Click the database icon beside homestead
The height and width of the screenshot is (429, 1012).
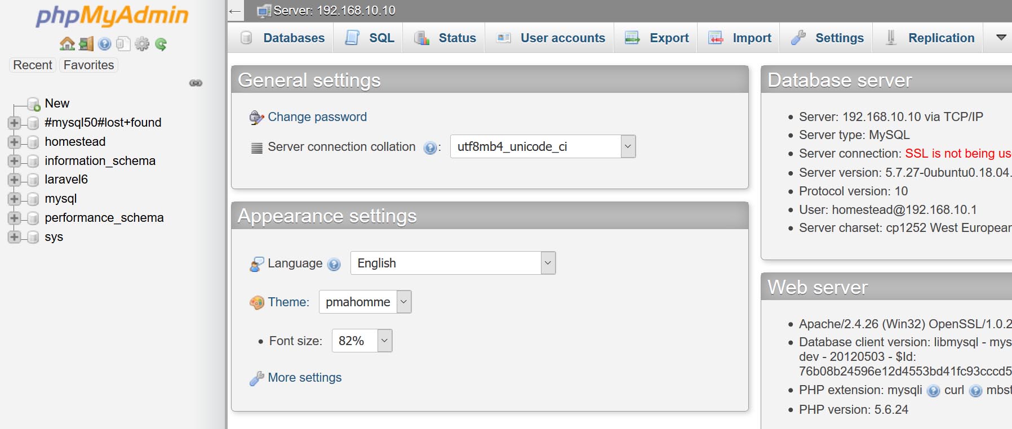tap(33, 142)
